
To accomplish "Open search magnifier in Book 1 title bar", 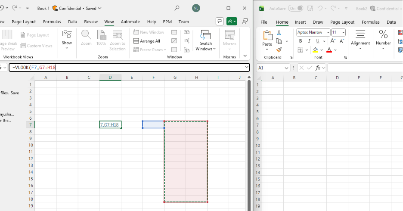I will click(x=177, y=8).
